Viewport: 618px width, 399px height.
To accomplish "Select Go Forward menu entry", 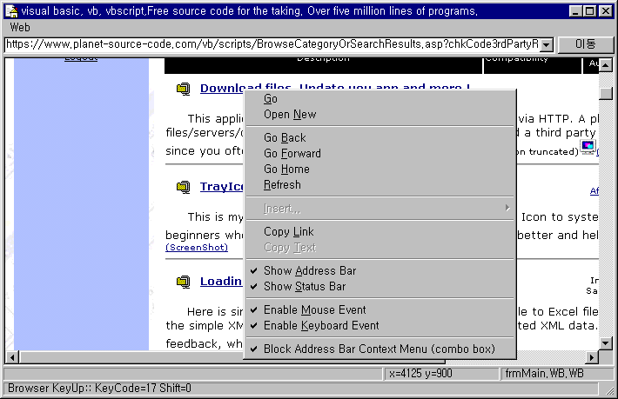I will [380, 154].
